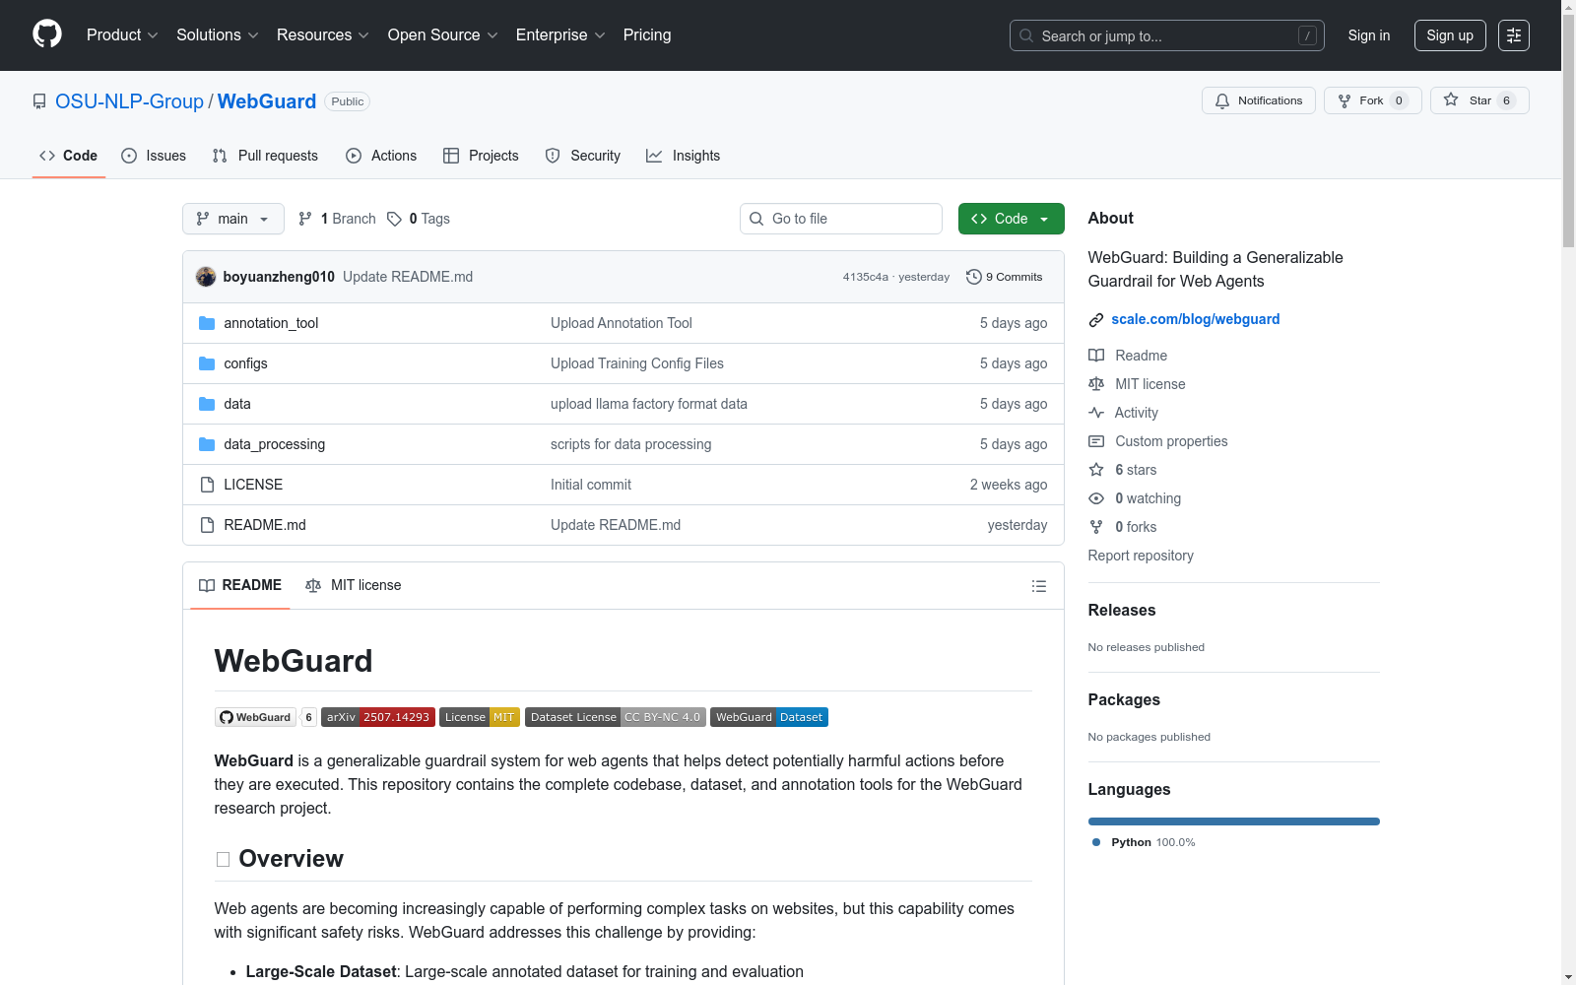Click the Report repository link
This screenshot has width=1576, height=985.
click(x=1141, y=556)
